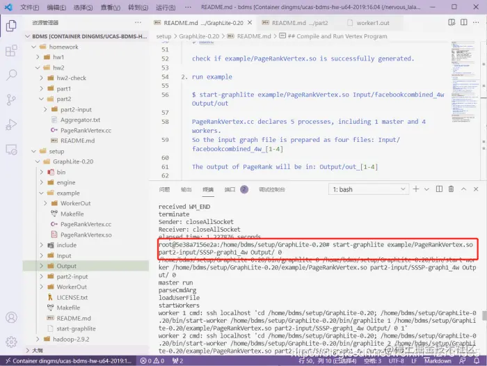Close the terminal panel

coord(476,189)
